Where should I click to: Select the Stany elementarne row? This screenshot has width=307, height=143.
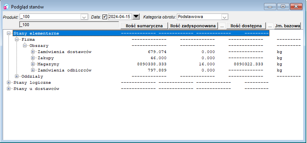point(141,33)
